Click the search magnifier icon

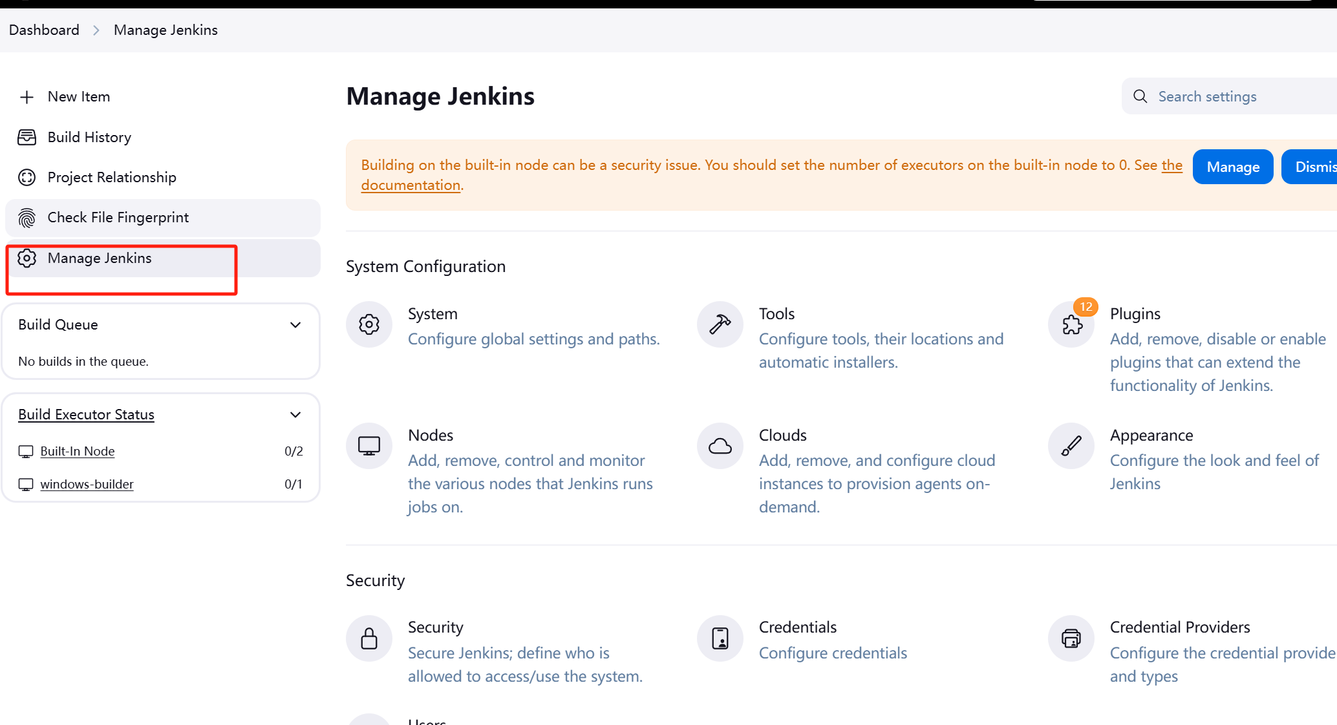pyautogui.click(x=1140, y=96)
